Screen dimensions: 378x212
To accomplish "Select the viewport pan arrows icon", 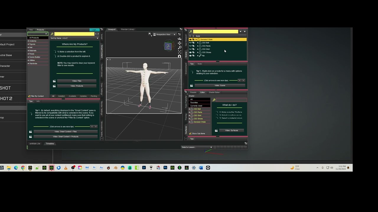I will 180,43.
